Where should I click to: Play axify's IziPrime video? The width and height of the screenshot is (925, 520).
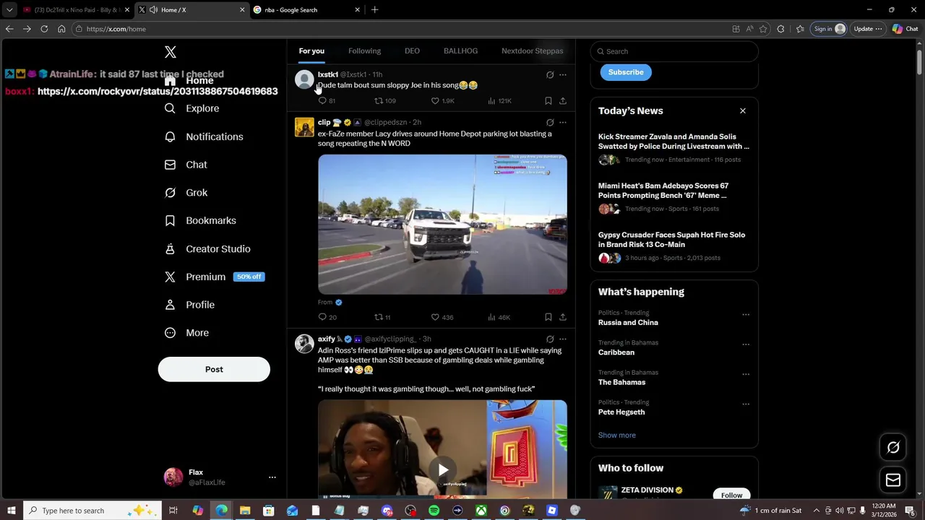point(442,469)
